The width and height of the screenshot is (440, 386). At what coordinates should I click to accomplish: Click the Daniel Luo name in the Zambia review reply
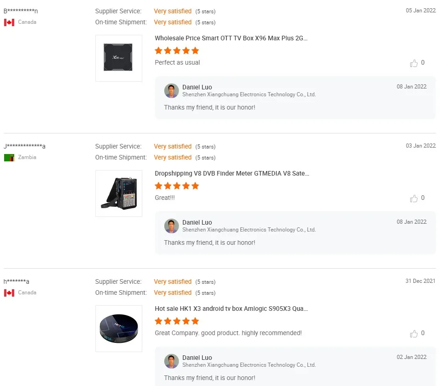(x=197, y=222)
